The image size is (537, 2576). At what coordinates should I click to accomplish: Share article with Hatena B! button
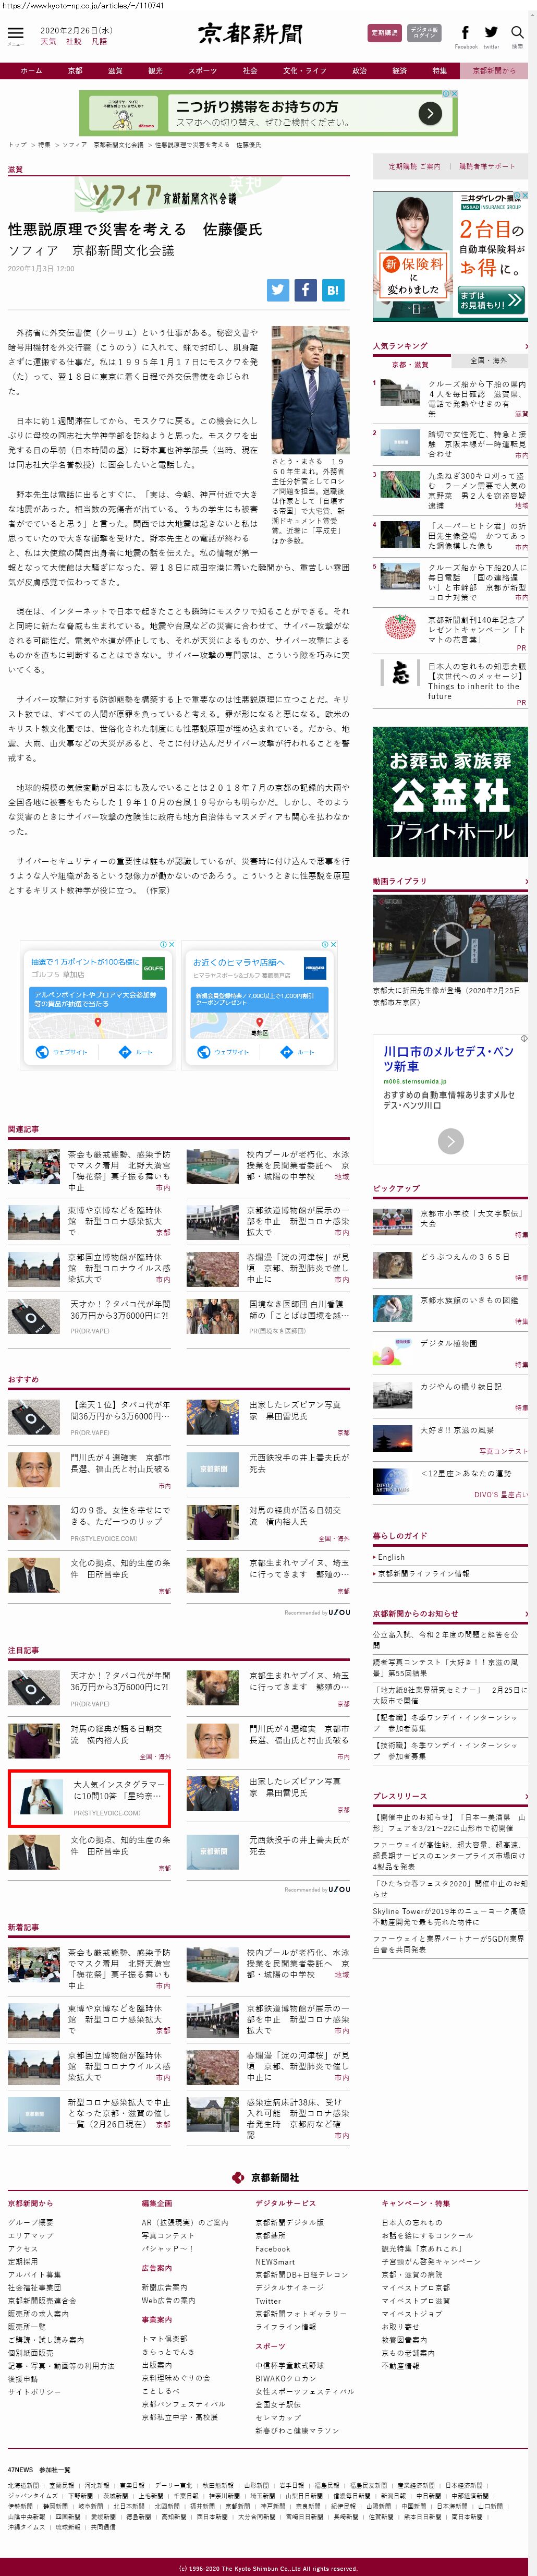click(x=333, y=290)
